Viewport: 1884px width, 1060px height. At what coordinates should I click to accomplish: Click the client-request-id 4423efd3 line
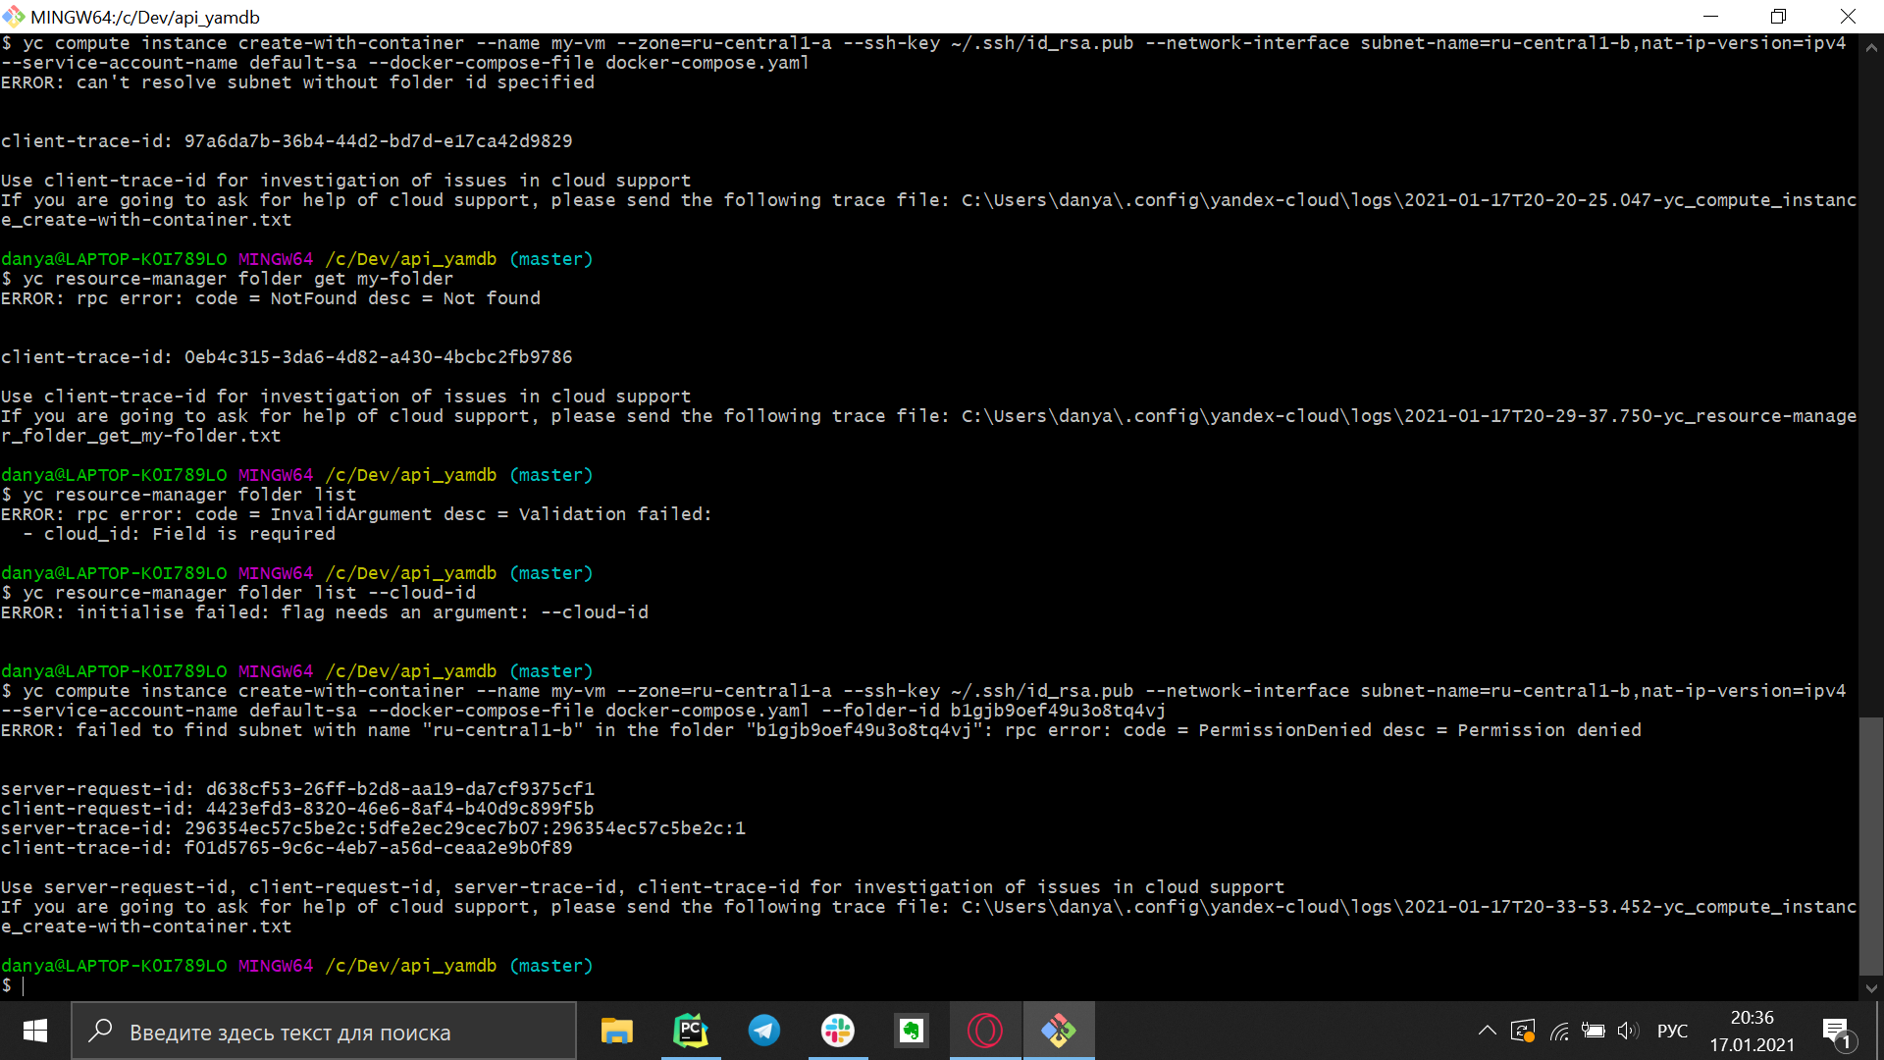297,809
